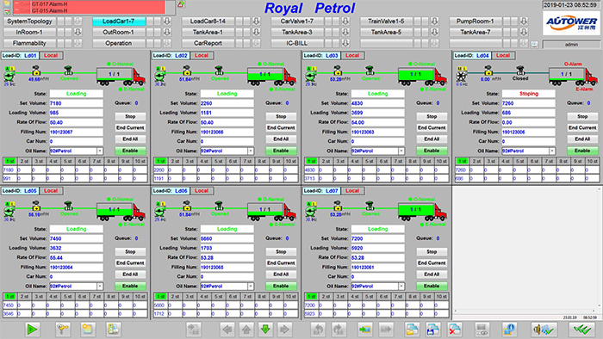Click the keys login icon

(63, 330)
